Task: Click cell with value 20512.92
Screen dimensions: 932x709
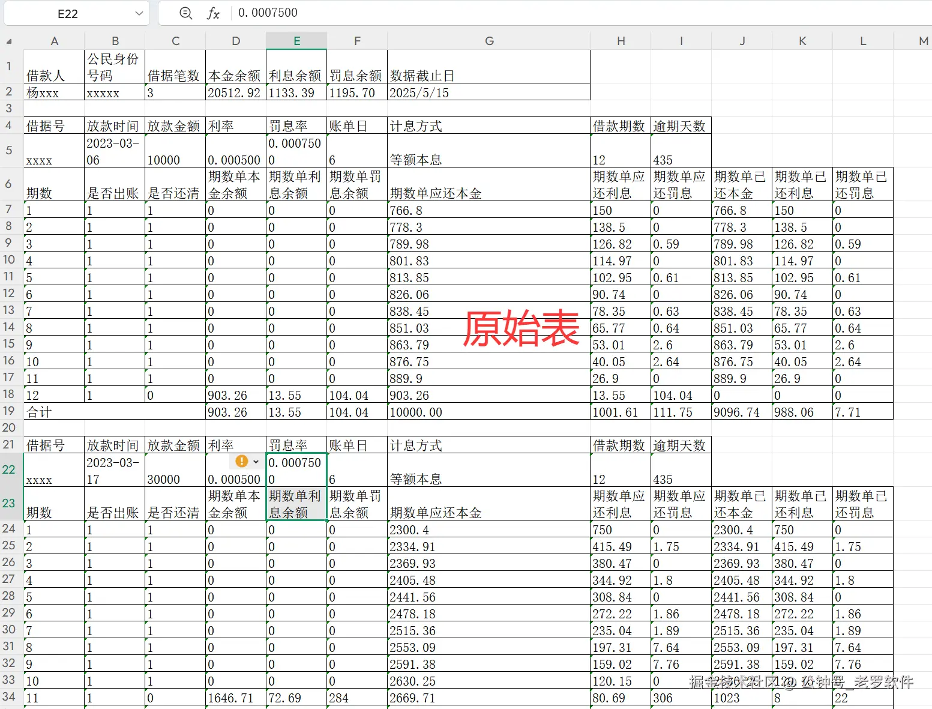Action: click(236, 92)
